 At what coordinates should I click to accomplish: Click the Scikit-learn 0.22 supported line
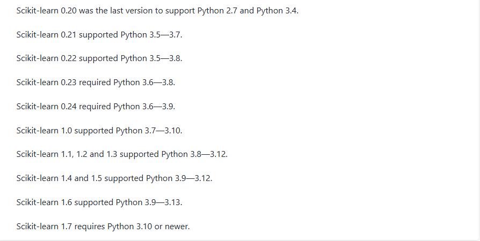coord(99,59)
